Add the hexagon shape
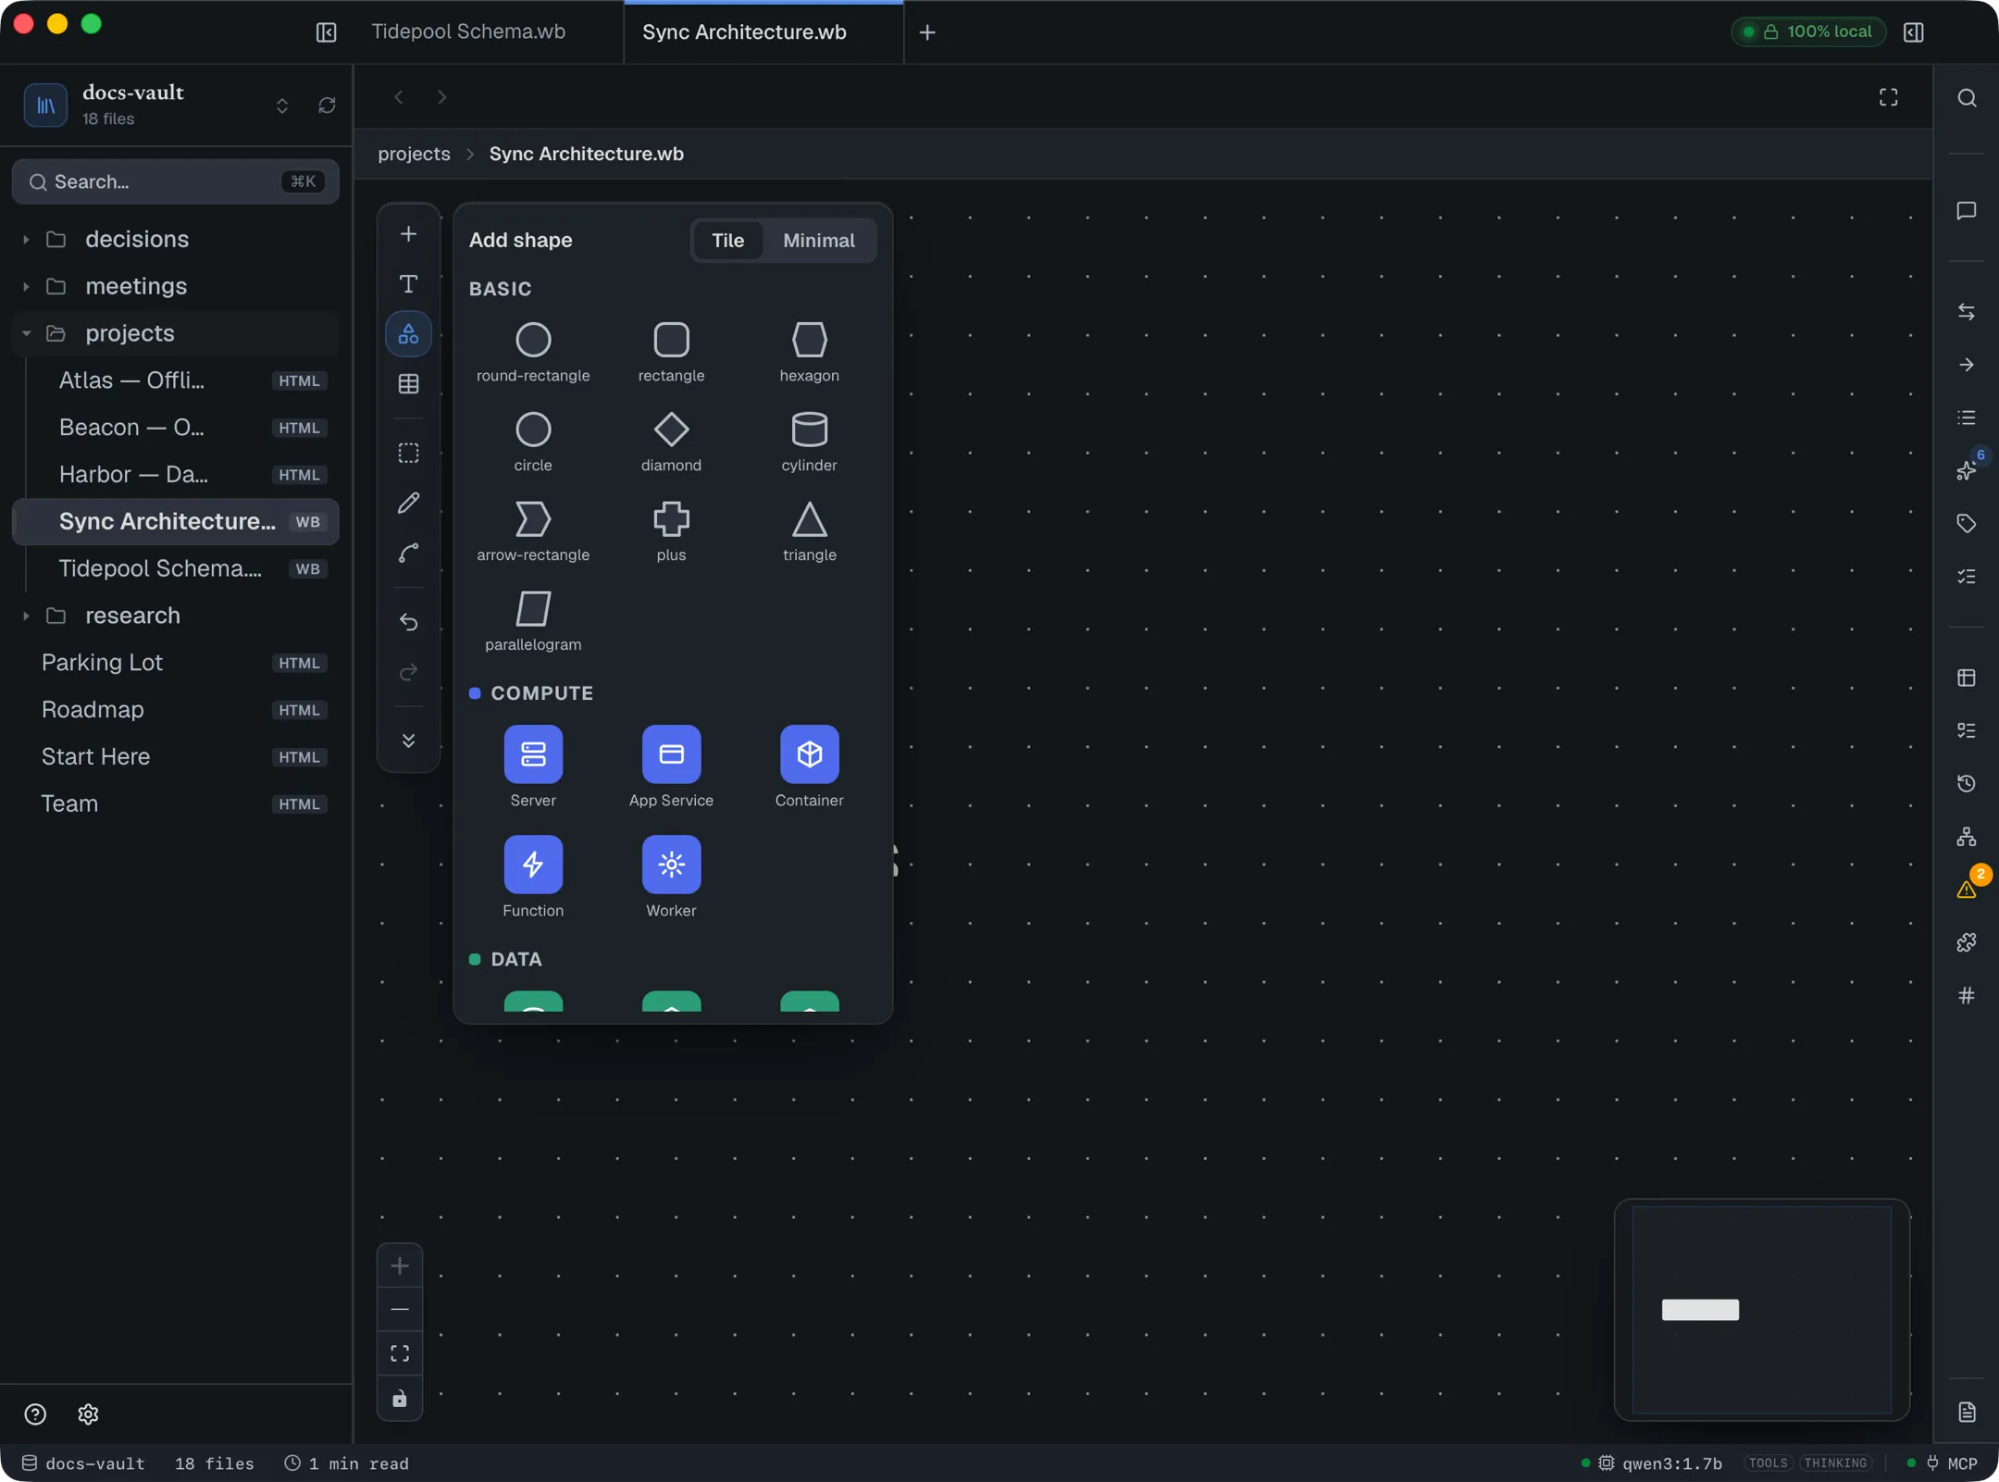This screenshot has height=1482, width=1999. 809,352
